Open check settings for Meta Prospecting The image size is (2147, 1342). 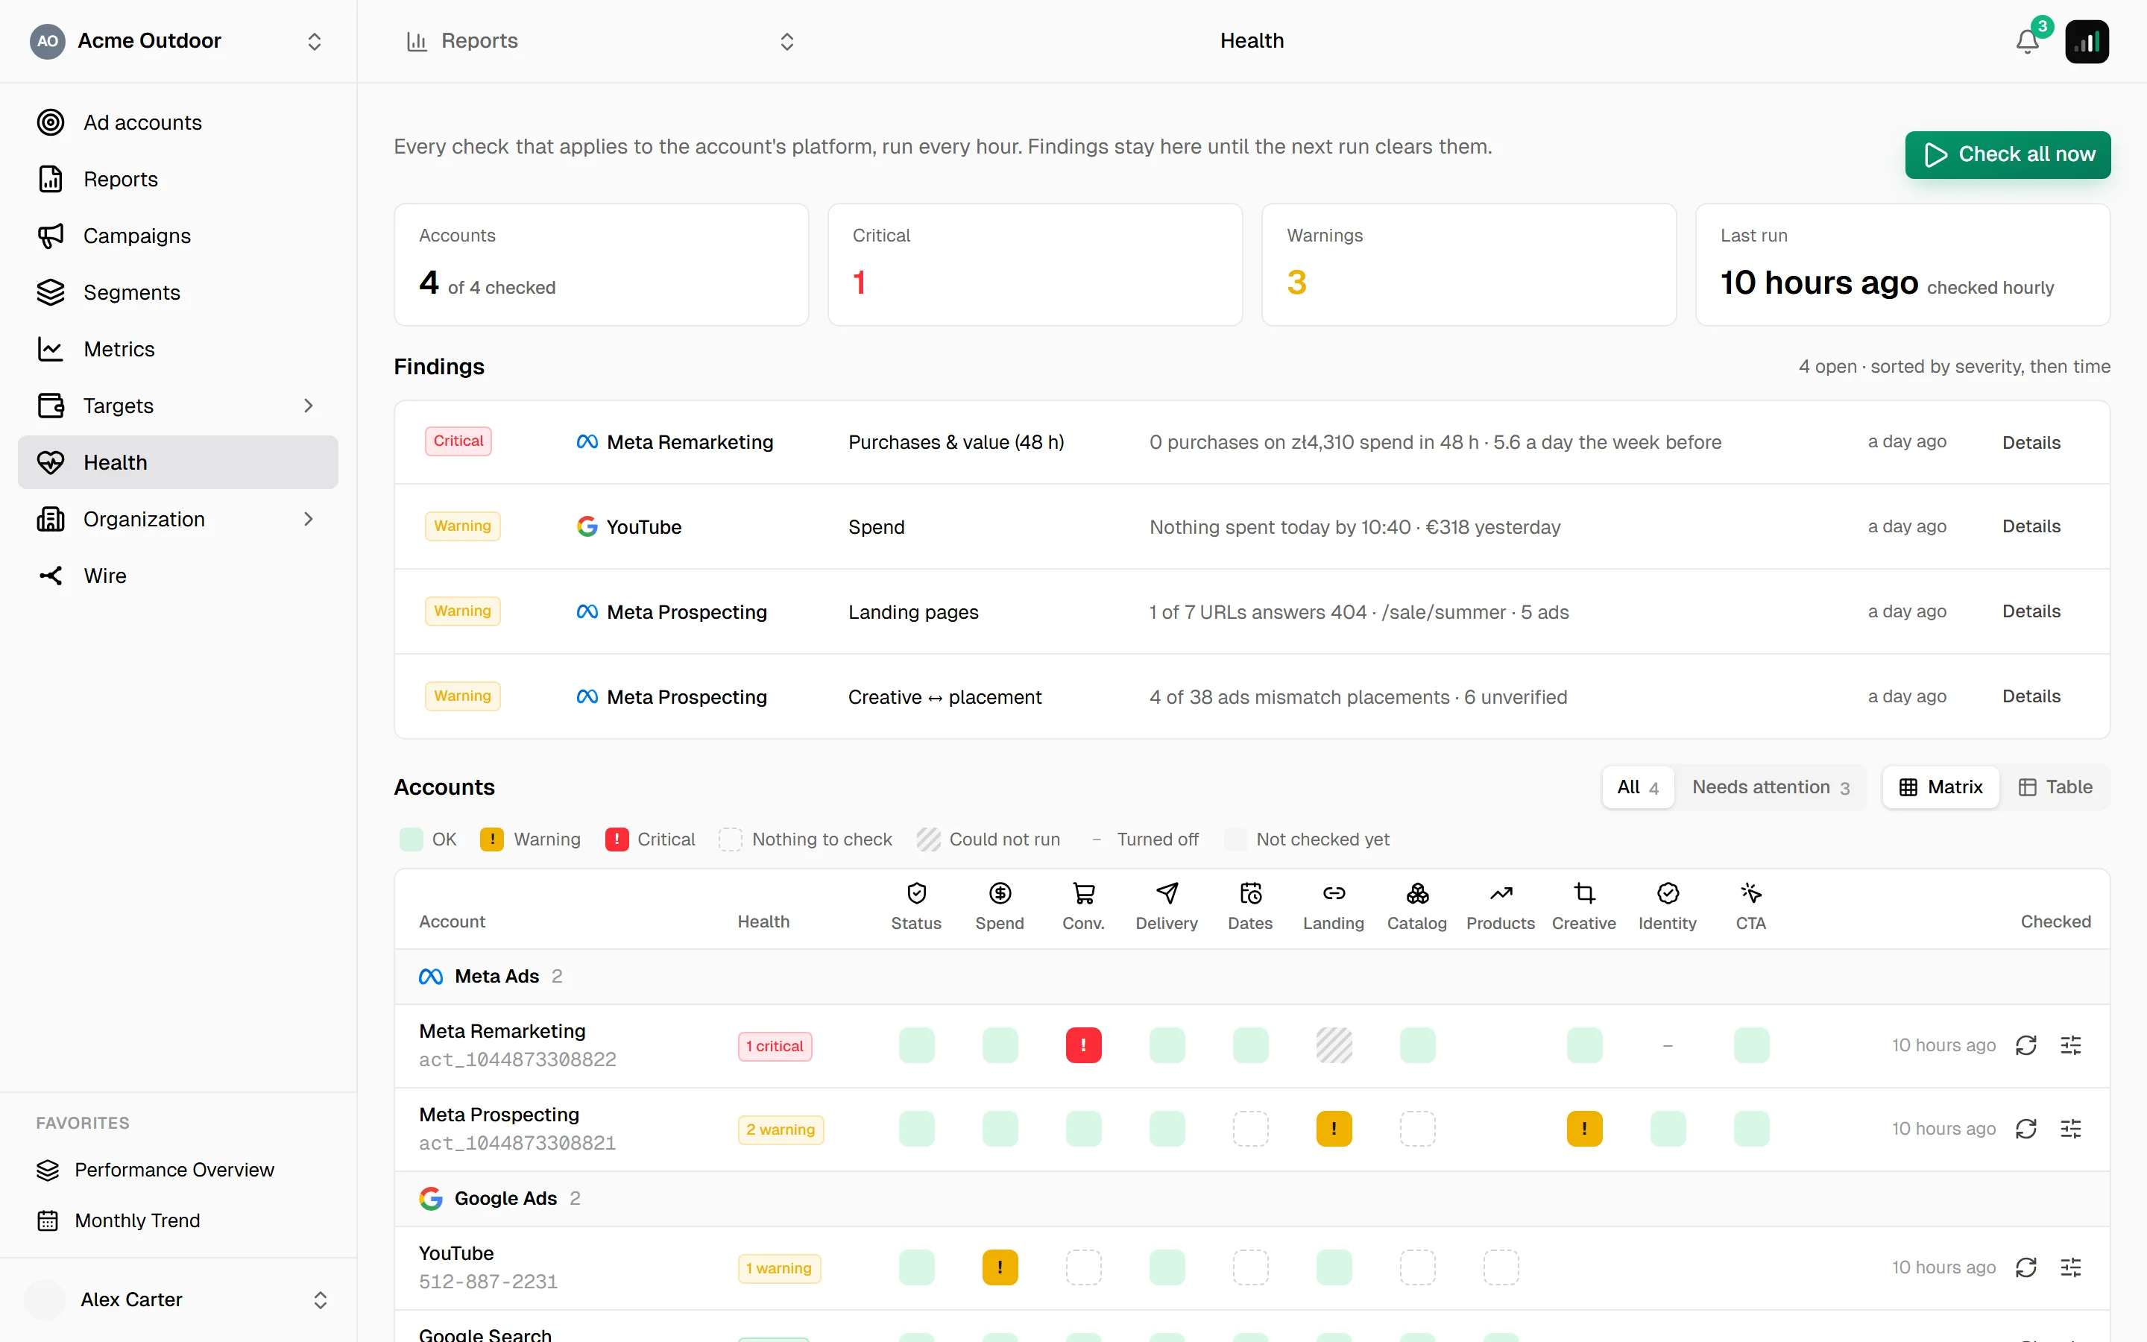[2071, 1129]
